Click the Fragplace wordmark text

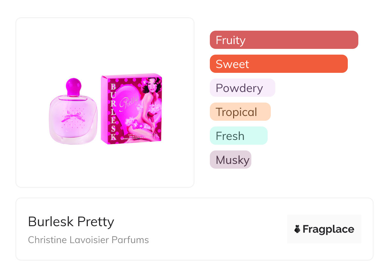328,229
